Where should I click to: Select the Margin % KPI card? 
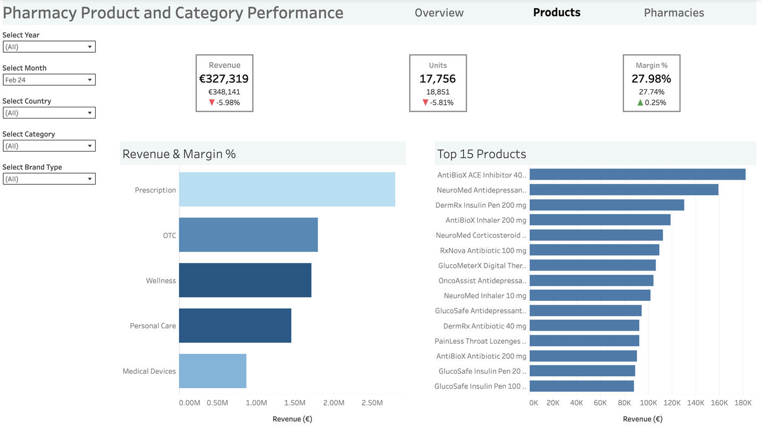pos(651,83)
